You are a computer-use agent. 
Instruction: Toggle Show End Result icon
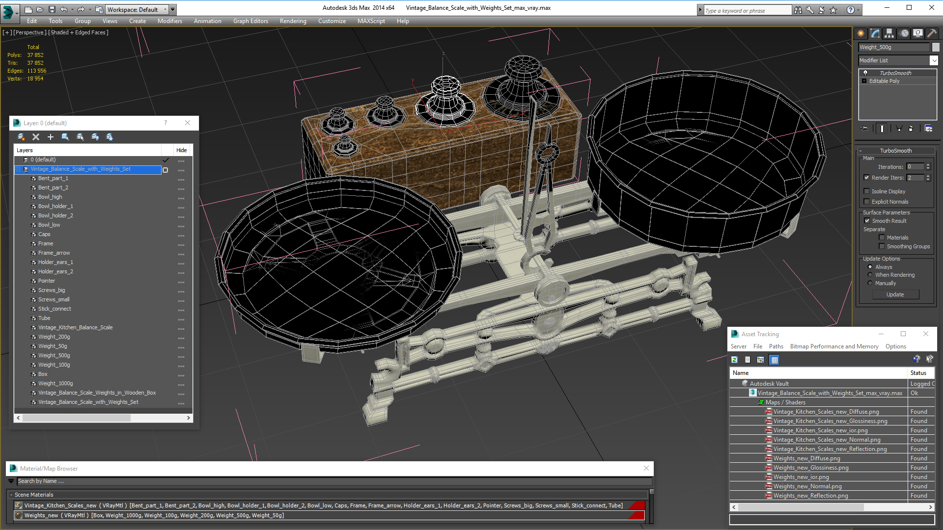click(x=882, y=129)
